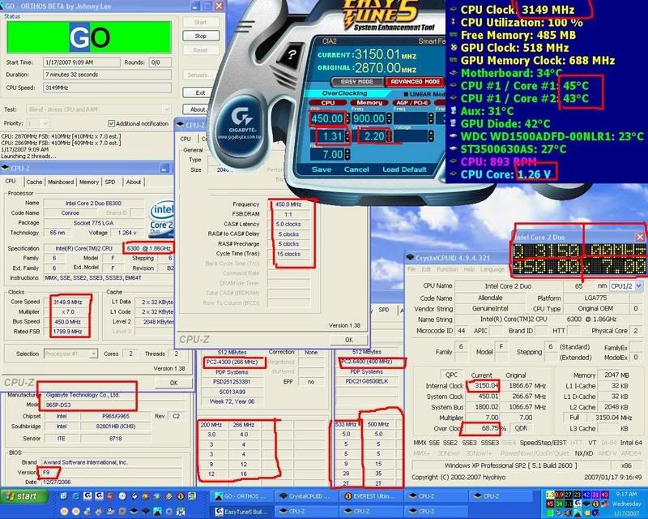Open the CPU-Z Processor #1 selection dropdown

pos(93,354)
